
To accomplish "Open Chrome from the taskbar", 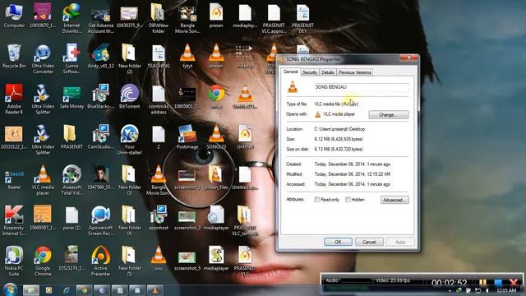I will point(84,290).
